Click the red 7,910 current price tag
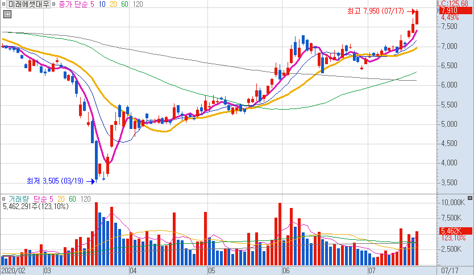The image size is (474, 275). 456,11
